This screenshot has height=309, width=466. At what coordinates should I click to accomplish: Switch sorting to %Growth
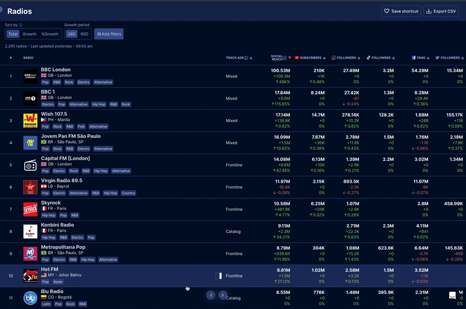[x=50, y=34]
